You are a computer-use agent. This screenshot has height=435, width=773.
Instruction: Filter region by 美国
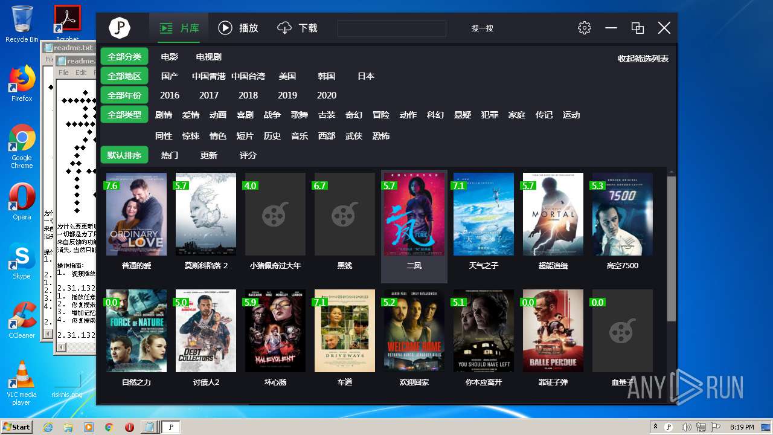(287, 76)
